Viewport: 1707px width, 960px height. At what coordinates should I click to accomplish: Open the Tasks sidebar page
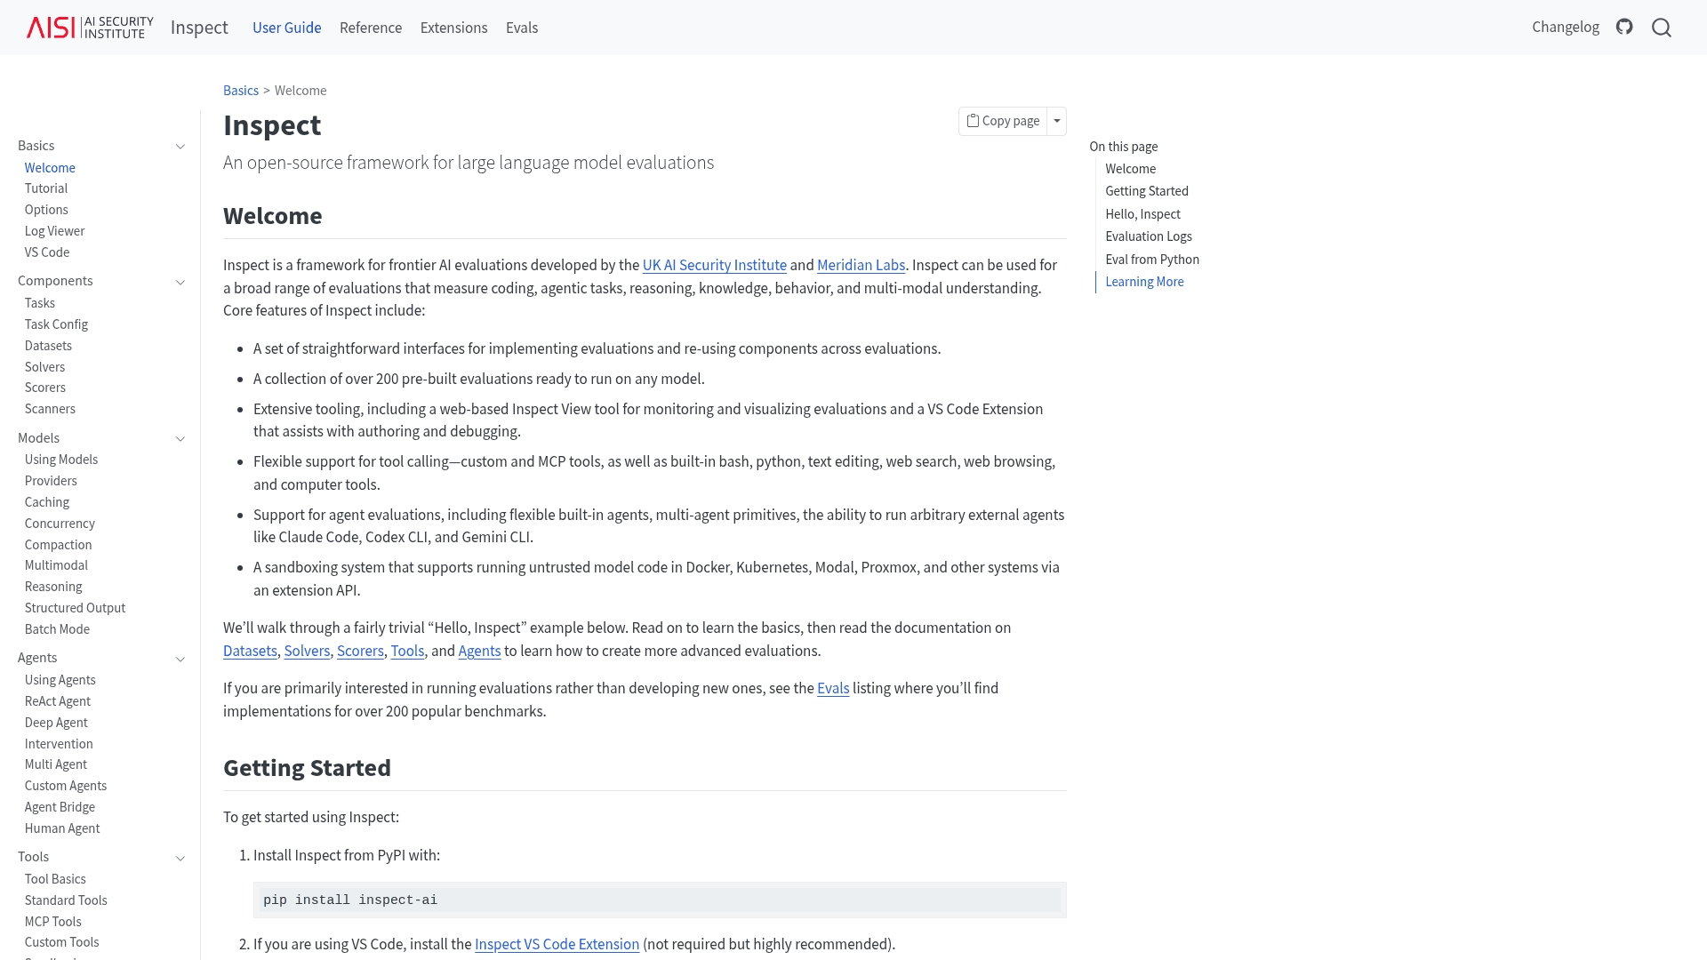click(x=40, y=303)
